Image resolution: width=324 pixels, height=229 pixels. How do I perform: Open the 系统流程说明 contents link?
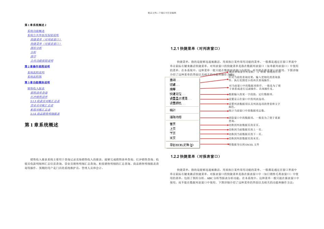tap(36, 73)
